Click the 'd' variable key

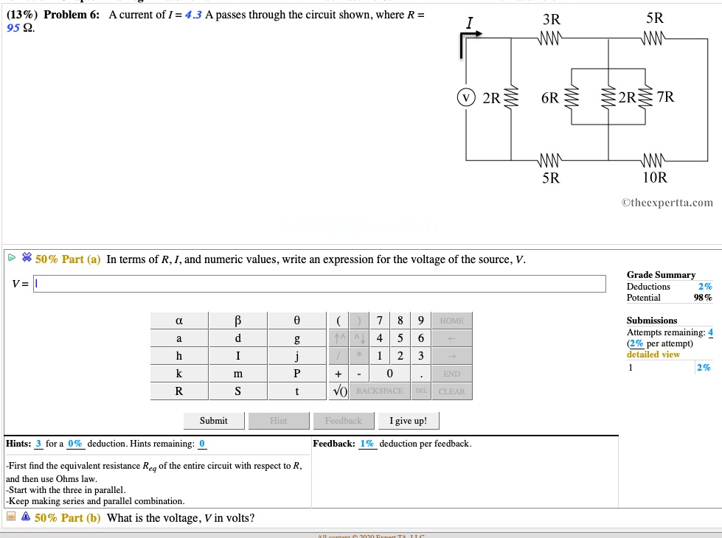pyautogui.click(x=238, y=338)
